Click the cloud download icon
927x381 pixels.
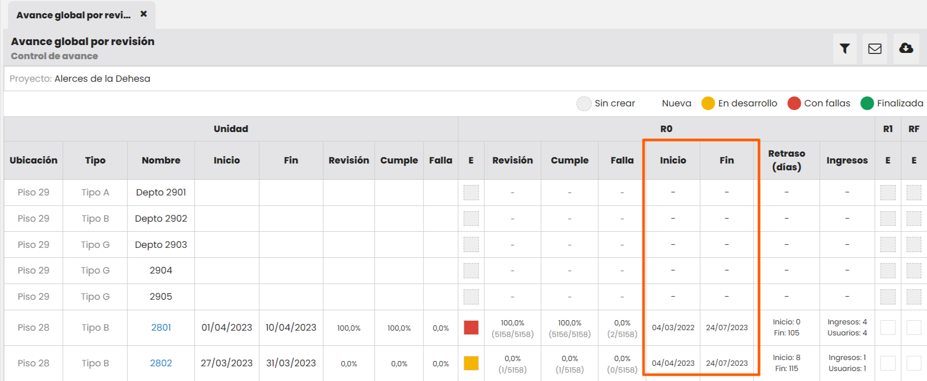tap(906, 49)
